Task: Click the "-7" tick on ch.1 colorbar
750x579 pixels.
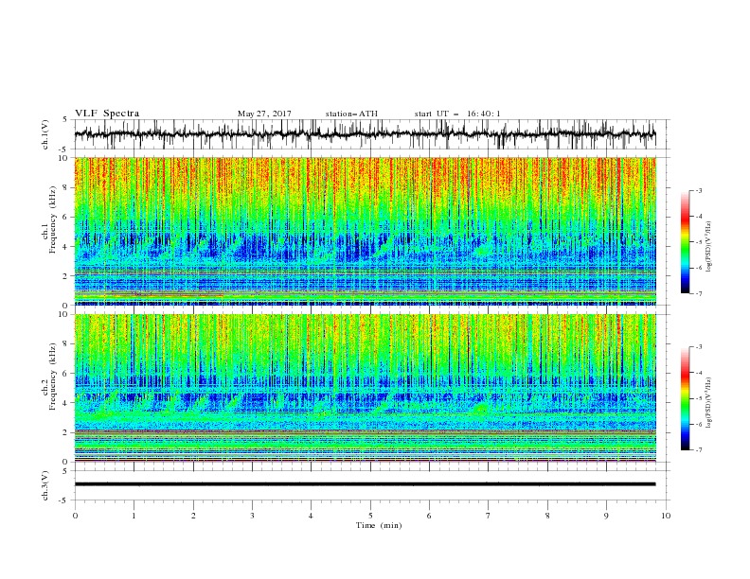Action: click(x=699, y=293)
